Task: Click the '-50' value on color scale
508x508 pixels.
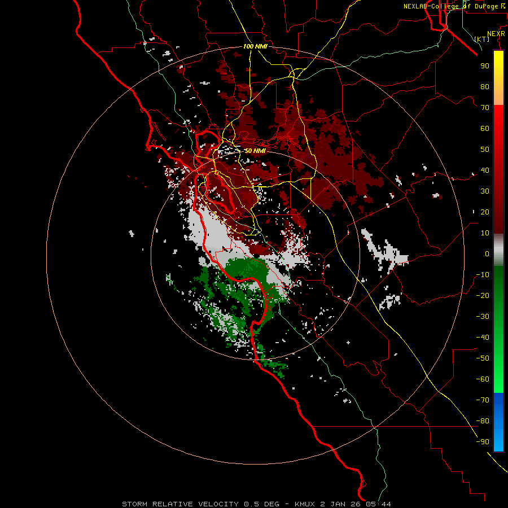Action: click(483, 358)
